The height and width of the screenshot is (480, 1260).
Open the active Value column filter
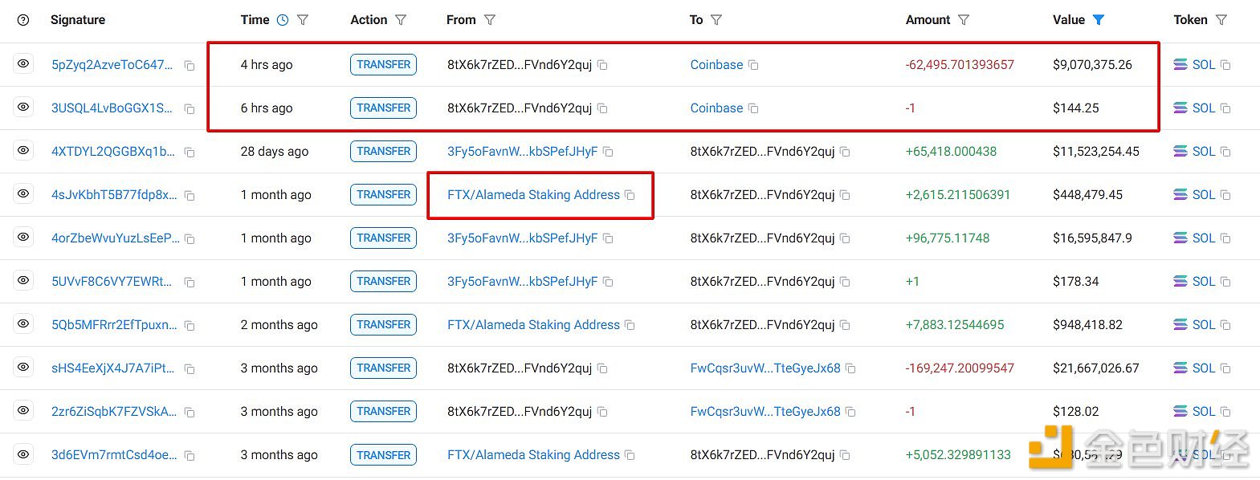tap(1099, 20)
